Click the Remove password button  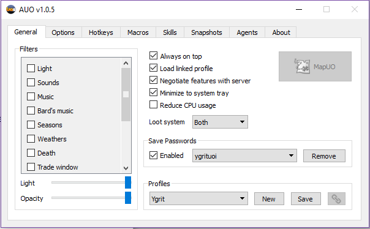point(324,156)
